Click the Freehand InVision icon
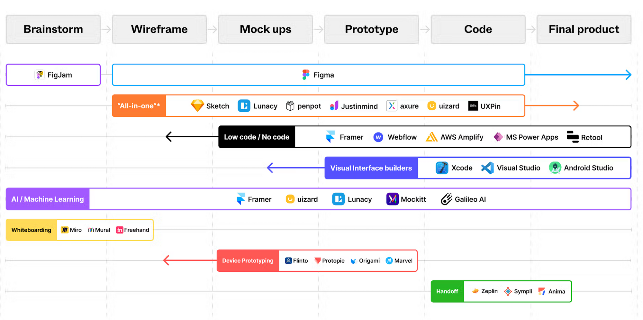 pyautogui.click(x=120, y=230)
